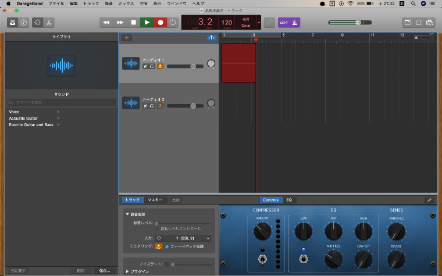Expand the プラグイン section
This screenshot has height=276, width=442.
tap(128, 271)
